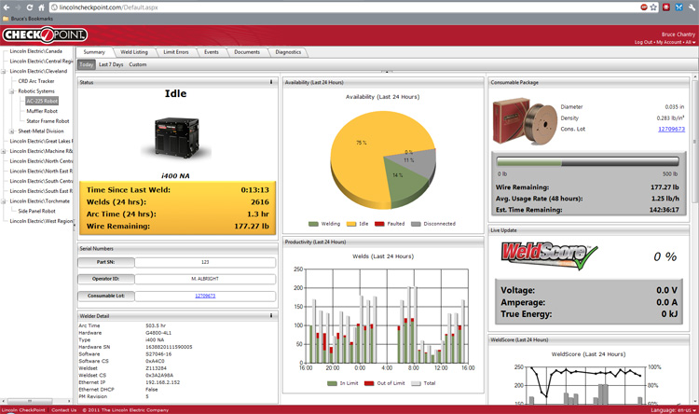Click the Log Out link

point(643,42)
